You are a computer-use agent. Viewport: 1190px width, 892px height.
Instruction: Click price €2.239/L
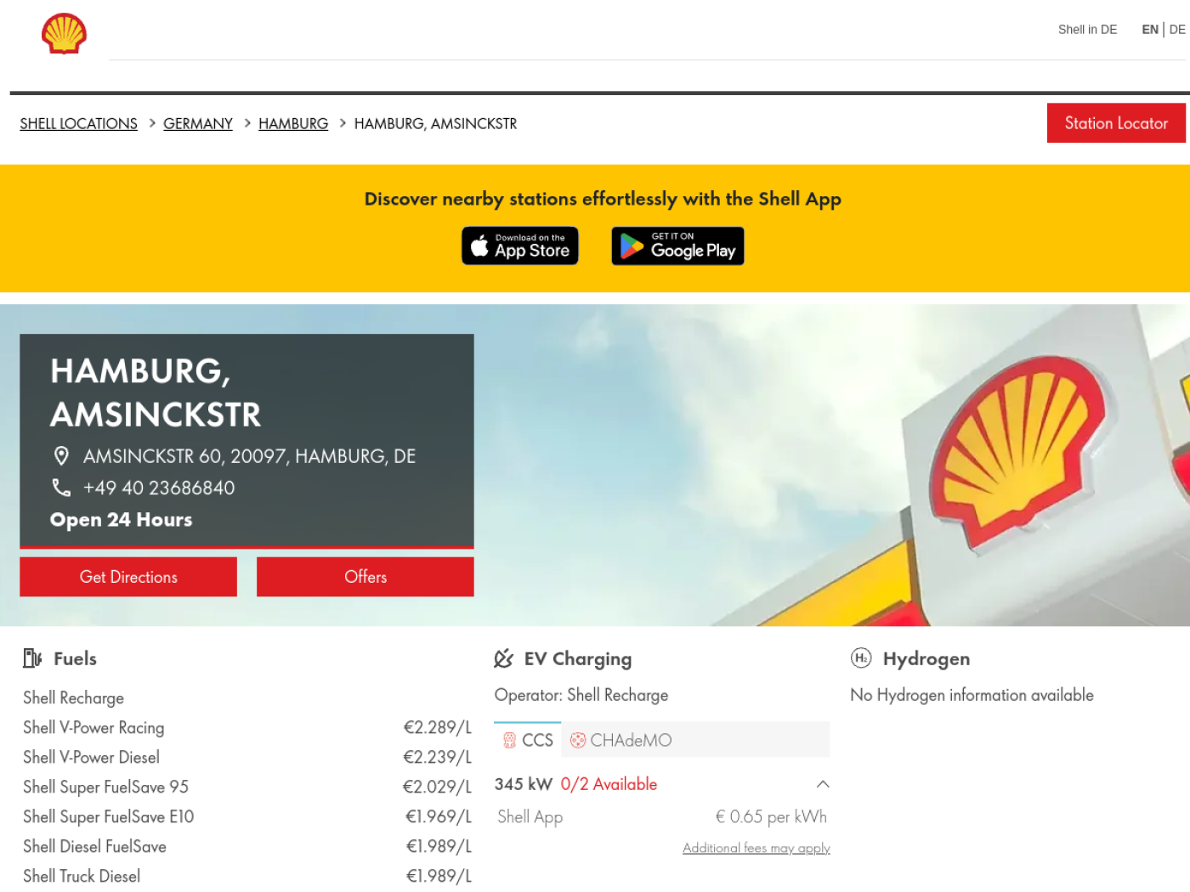[437, 758]
